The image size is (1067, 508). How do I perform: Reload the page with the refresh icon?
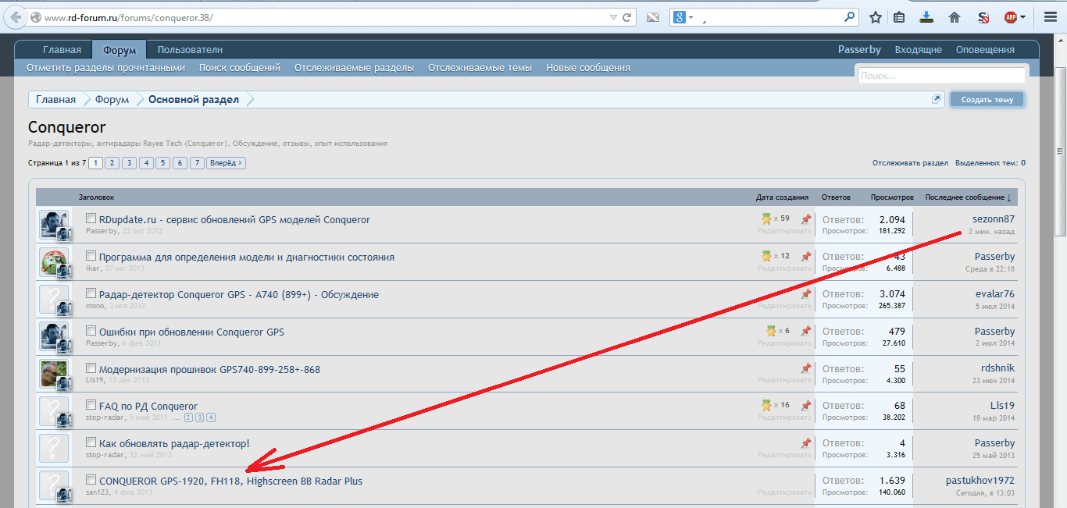pyautogui.click(x=626, y=16)
